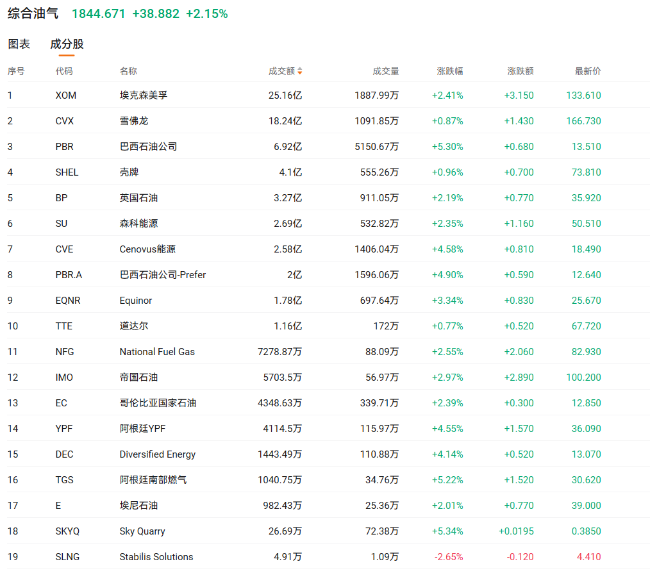Sort the table by the 成交量 column header

click(386, 71)
